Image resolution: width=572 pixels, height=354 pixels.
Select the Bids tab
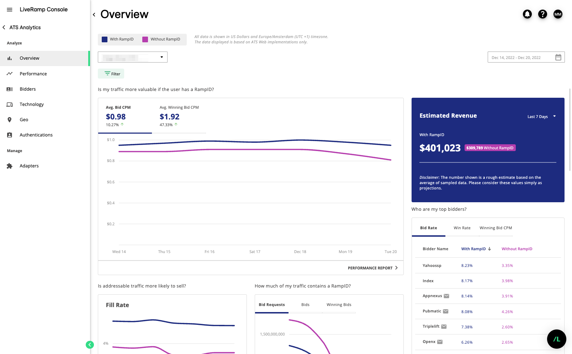point(305,305)
